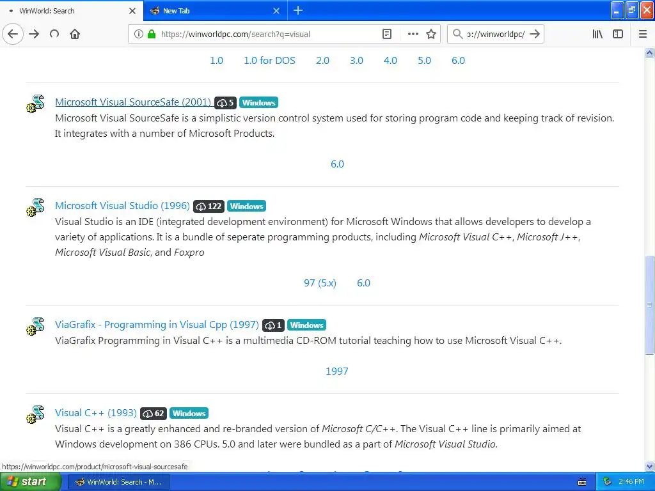Select version 3.0 in top row

(356, 60)
